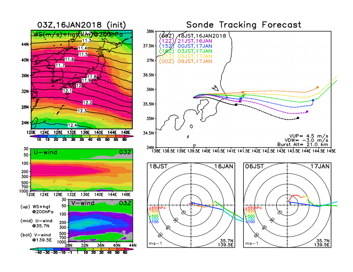Click the '38N' axis label on track map
The height and width of the screenshot is (272, 353).
(150, 31)
